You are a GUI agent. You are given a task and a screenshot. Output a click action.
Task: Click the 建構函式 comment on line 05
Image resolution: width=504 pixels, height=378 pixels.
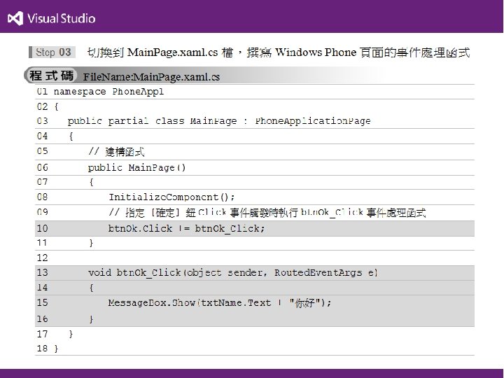tap(116, 152)
